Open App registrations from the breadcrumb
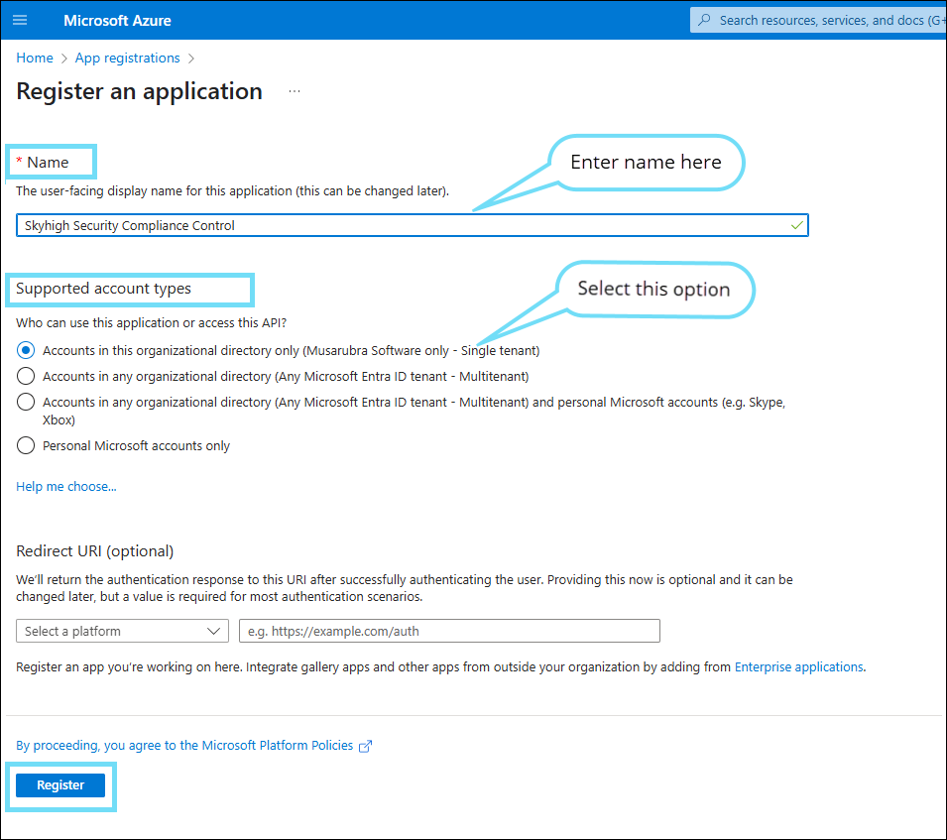947x840 pixels. pos(127,58)
